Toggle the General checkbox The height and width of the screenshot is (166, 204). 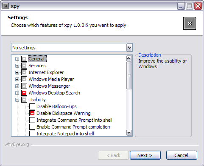(24, 59)
